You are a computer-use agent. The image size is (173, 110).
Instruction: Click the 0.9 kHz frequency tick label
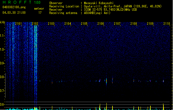2,63
